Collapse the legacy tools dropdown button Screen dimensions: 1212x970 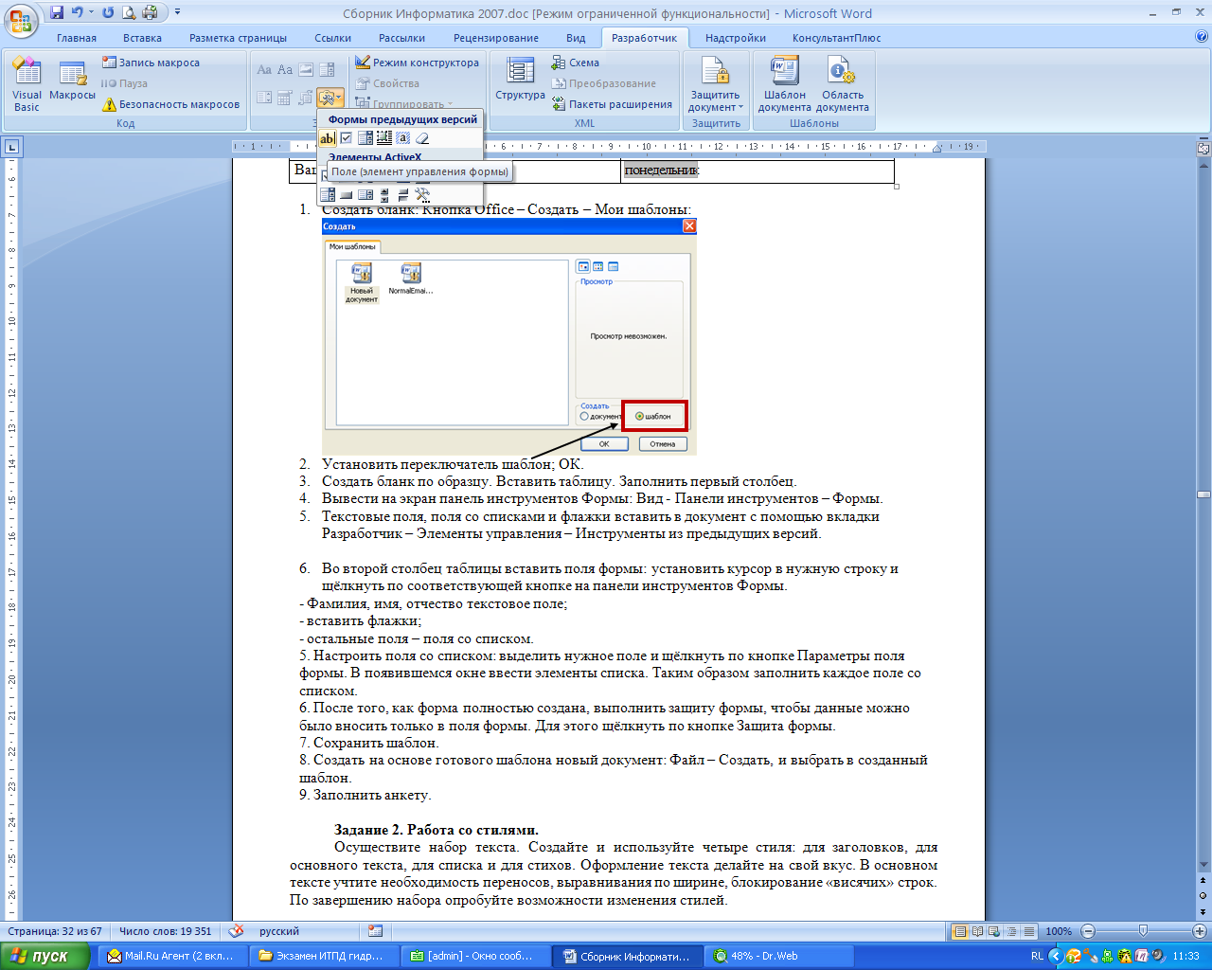click(330, 97)
